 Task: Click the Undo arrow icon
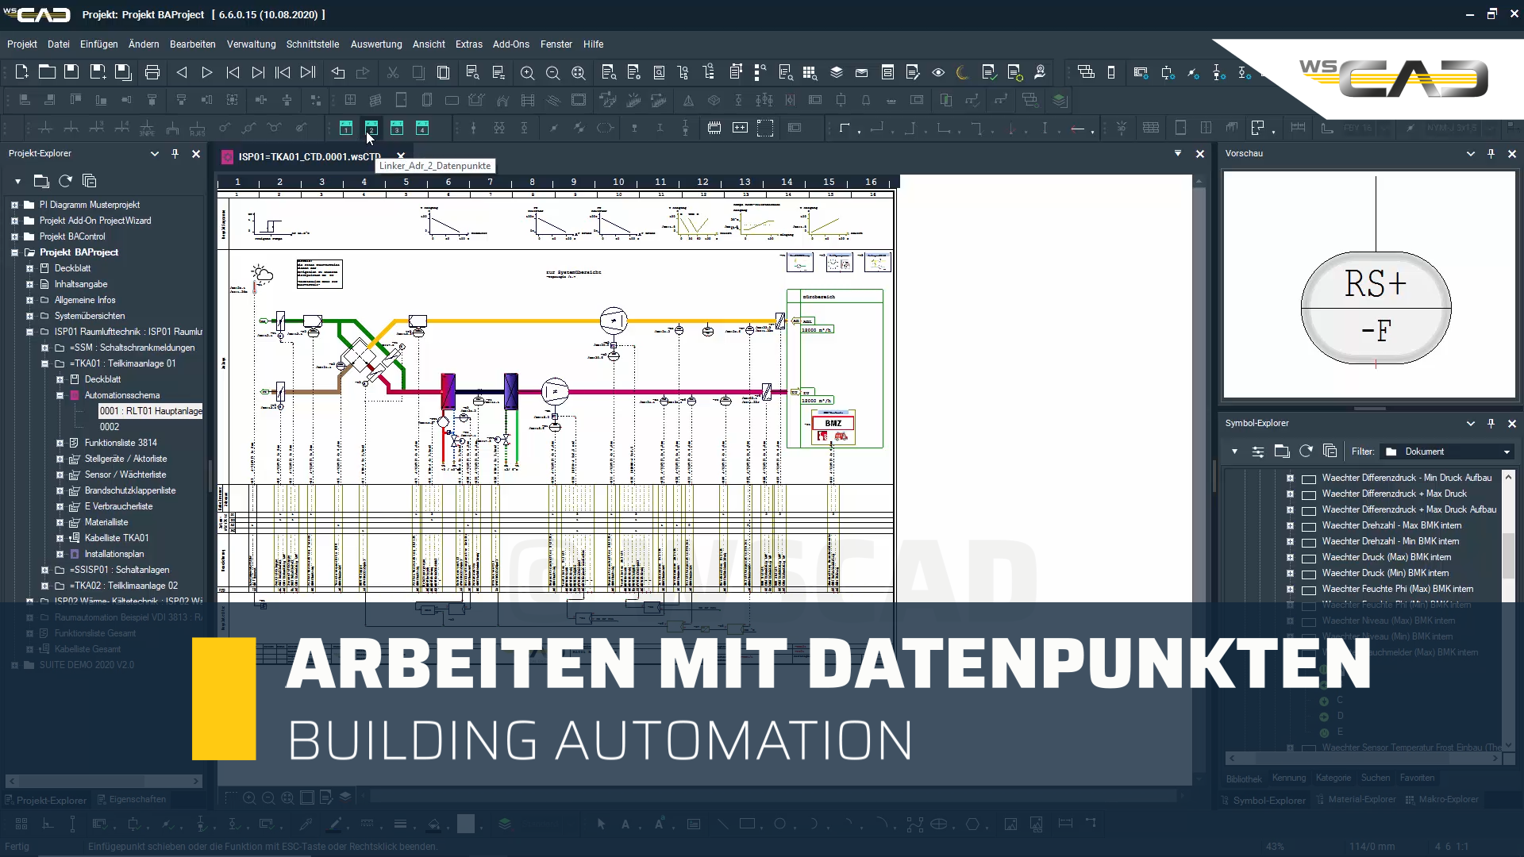[x=337, y=72]
